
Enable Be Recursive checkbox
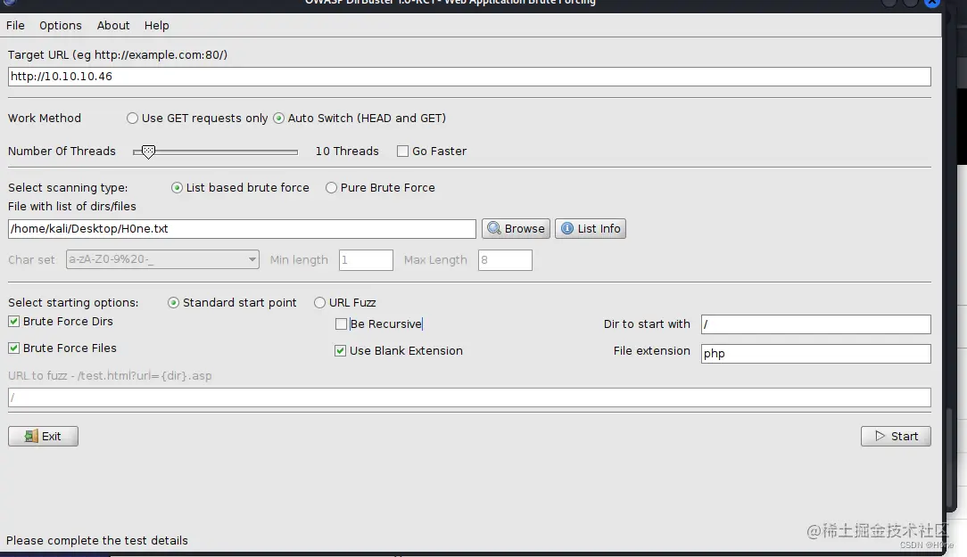point(341,324)
